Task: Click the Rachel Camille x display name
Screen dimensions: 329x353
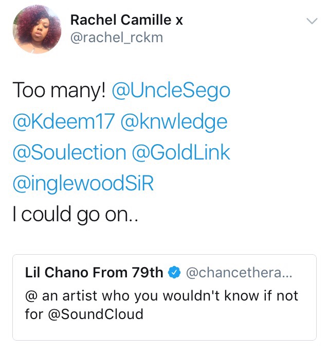Action: tap(126, 21)
